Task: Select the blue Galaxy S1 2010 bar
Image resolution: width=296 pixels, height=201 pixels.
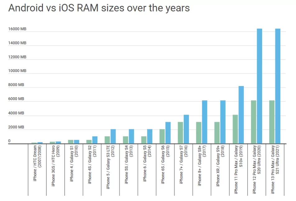Action: tap(76, 142)
